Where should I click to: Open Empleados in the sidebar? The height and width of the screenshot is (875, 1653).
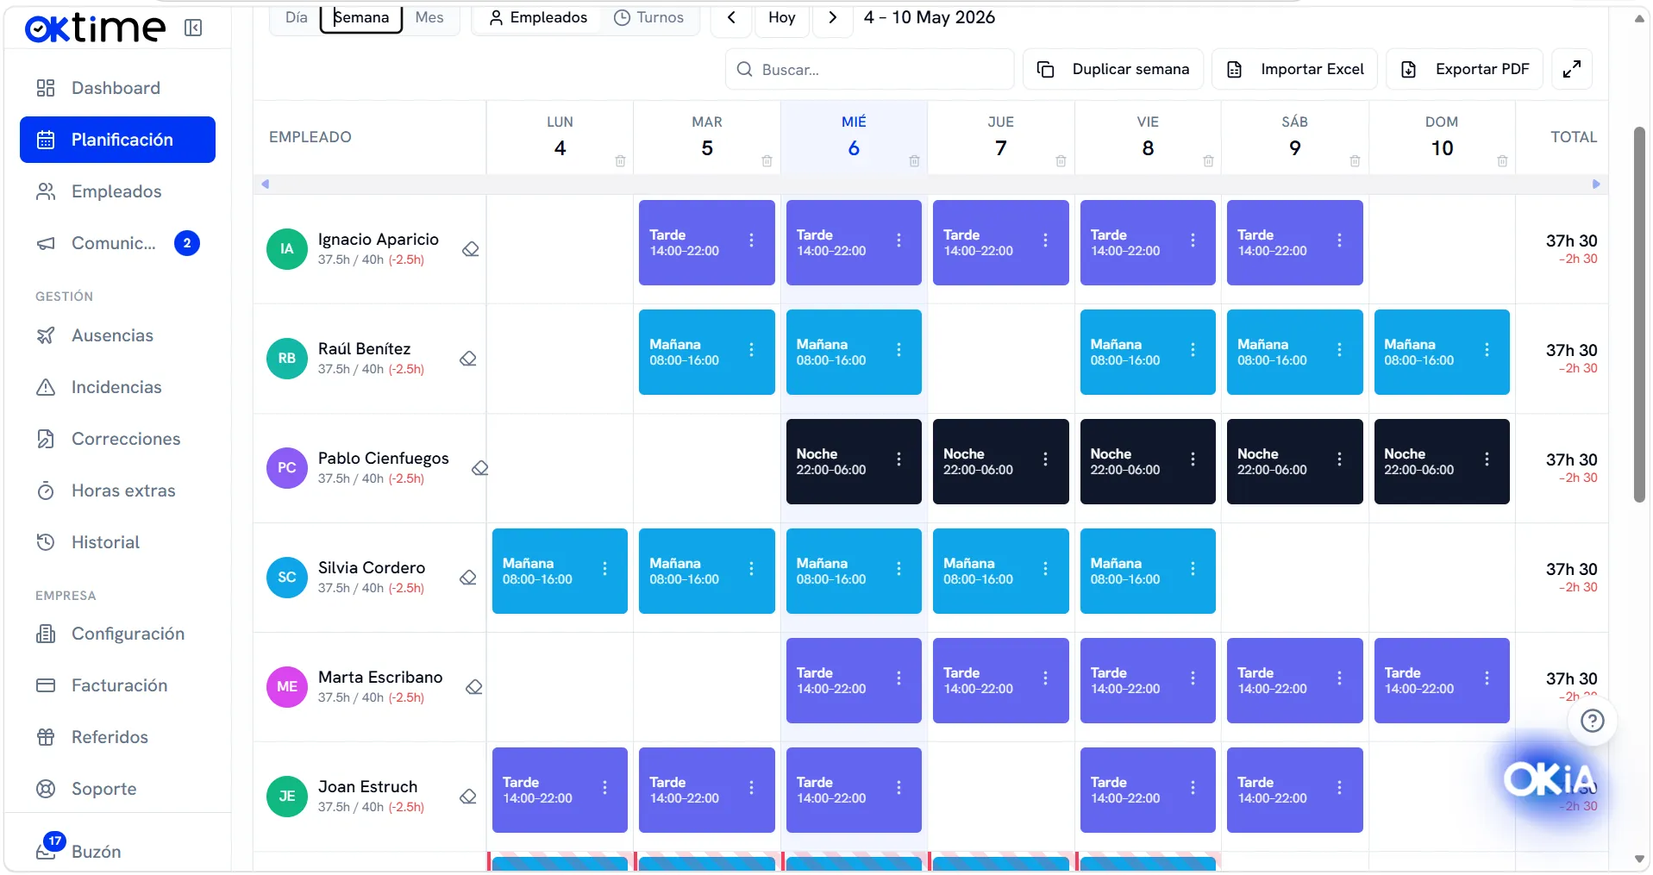(117, 191)
